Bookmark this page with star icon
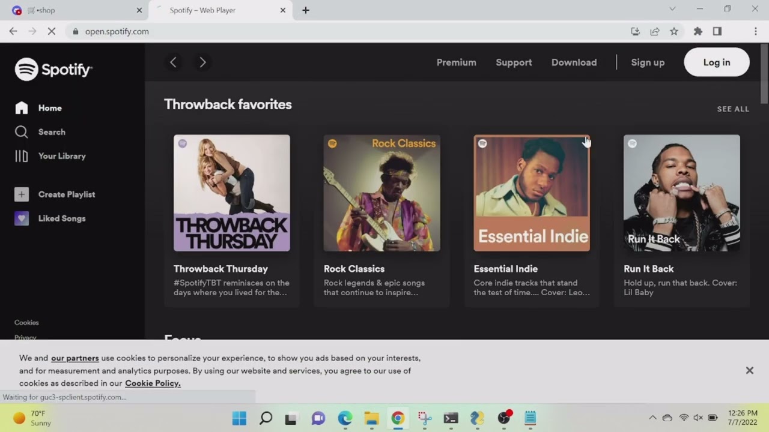Screen dimensions: 769x432 [x=674, y=31]
